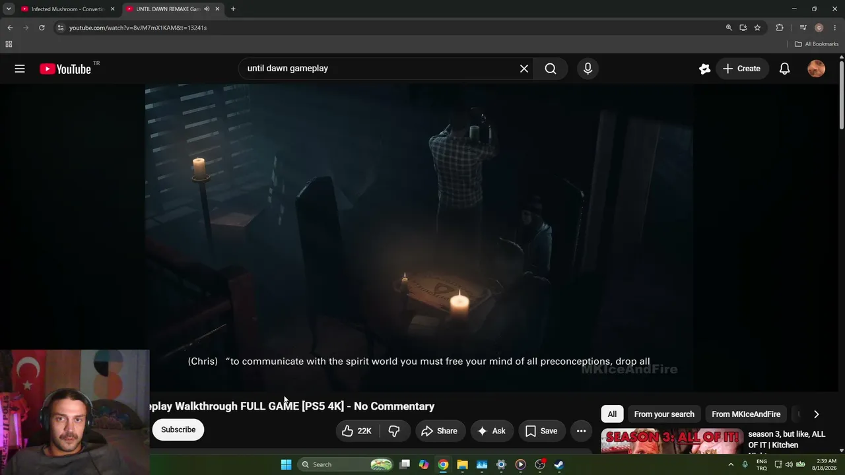Expand Chrome's tab search dropdown
The width and height of the screenshot is (845, 475).
9,9
